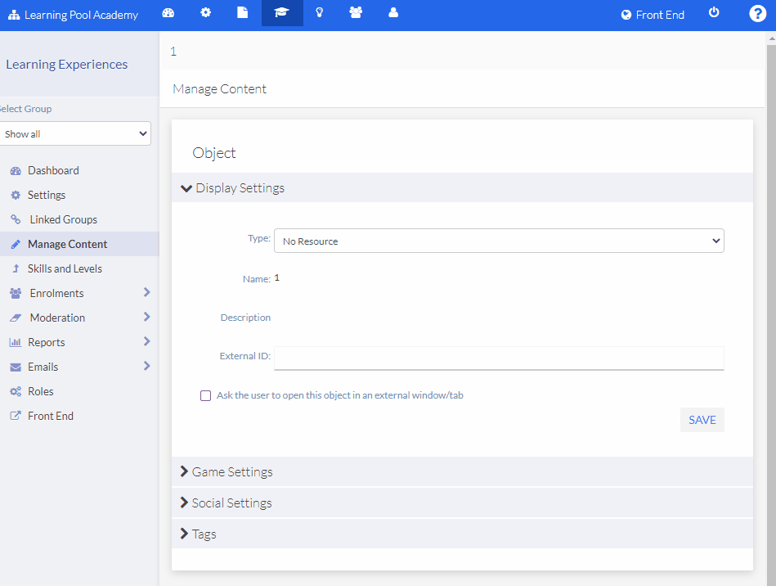
Task: Click the graduation cap learning icon
Action: 281,13
